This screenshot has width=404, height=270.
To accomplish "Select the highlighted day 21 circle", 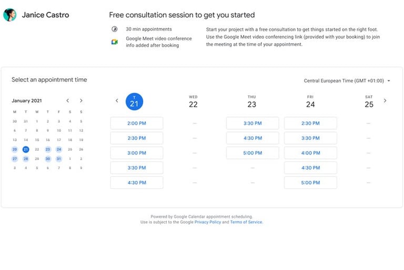I will point(134,102).
